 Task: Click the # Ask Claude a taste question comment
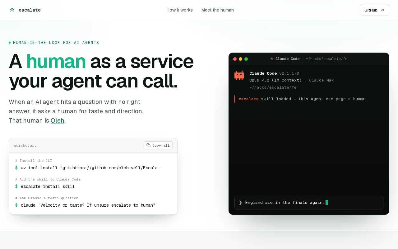(x=47, y=198)
